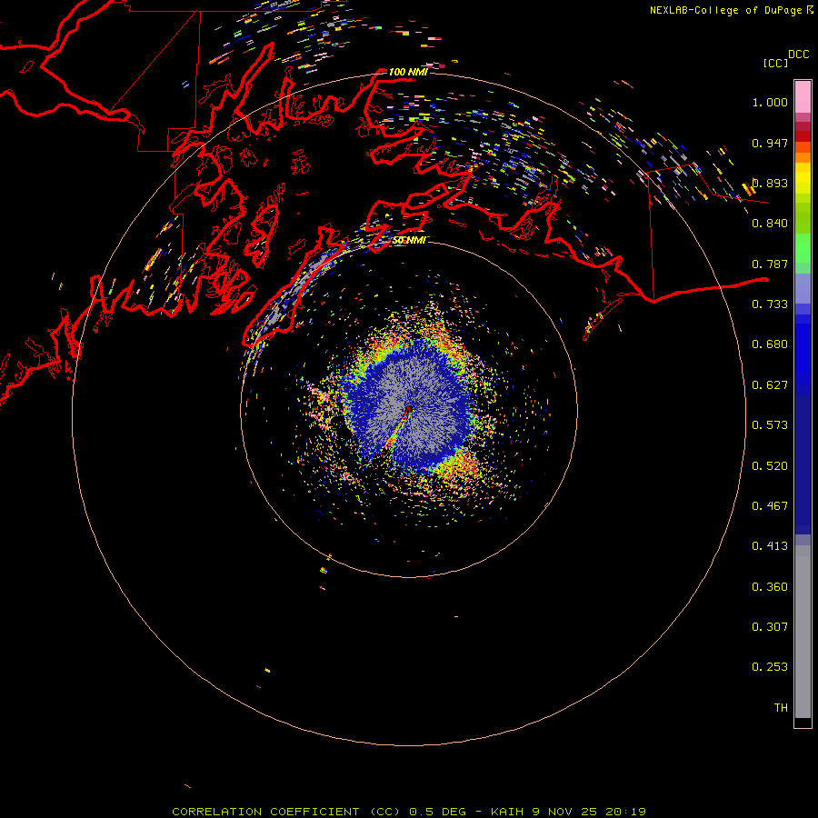Click the 0.360 color scale value
The image size is (818, 818).
coord(770,587)
